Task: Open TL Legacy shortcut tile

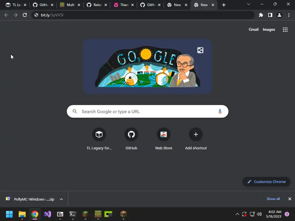Action: point(99,139)
